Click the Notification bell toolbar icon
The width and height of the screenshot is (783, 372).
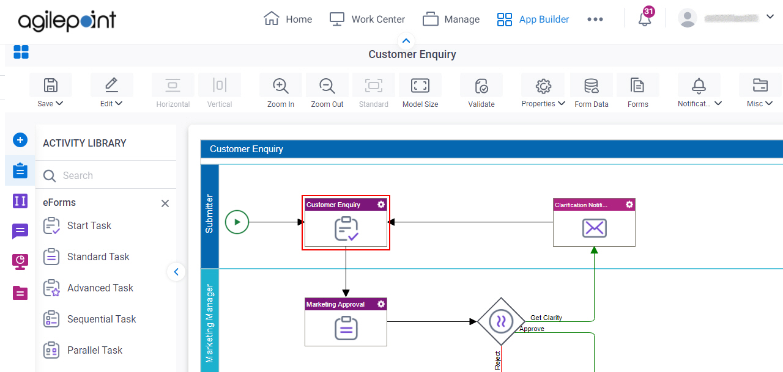[x=699, y=85]
